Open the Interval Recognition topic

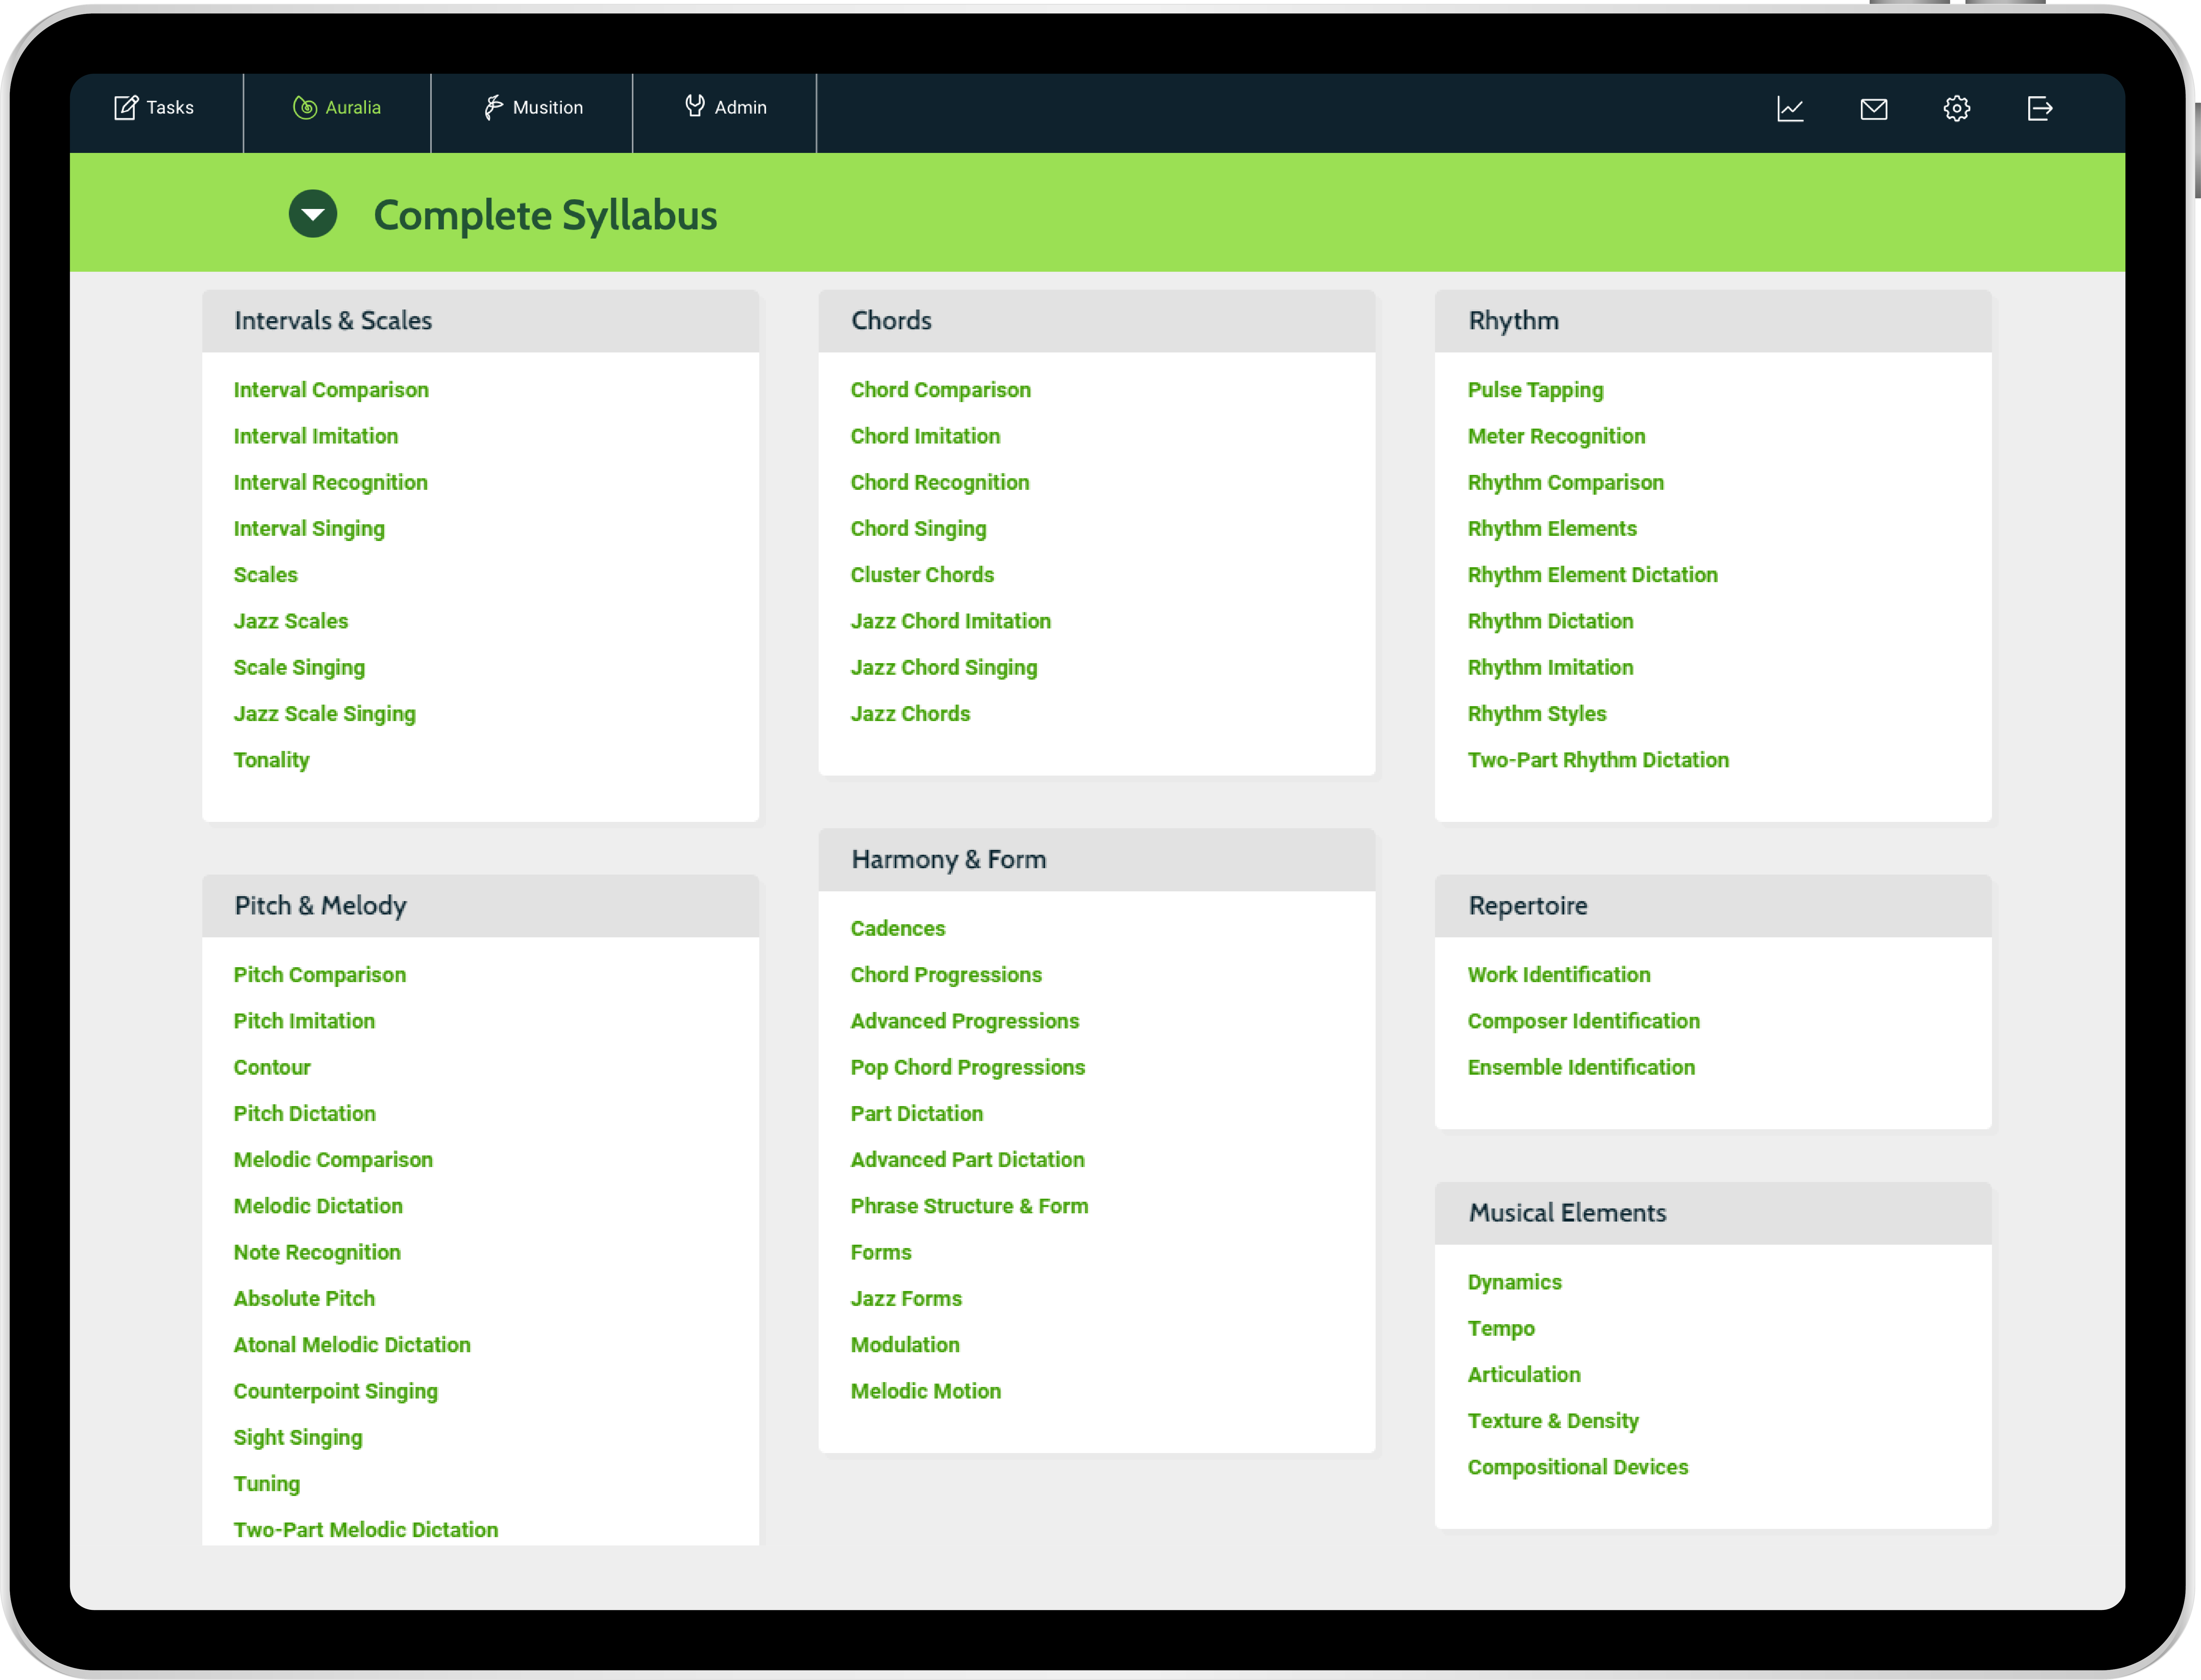pyautogui.click(x=330, y=482)
